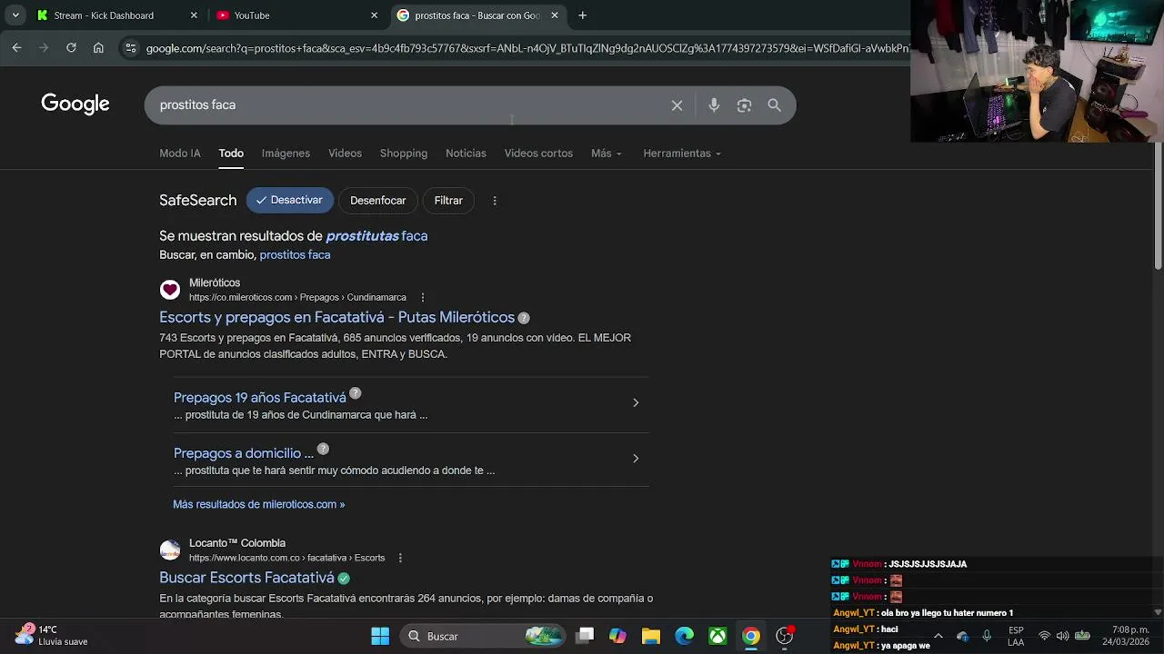Screen dimensions: 1164x654
Task: Open the Modo IA search tab
Action: [180, 154]
